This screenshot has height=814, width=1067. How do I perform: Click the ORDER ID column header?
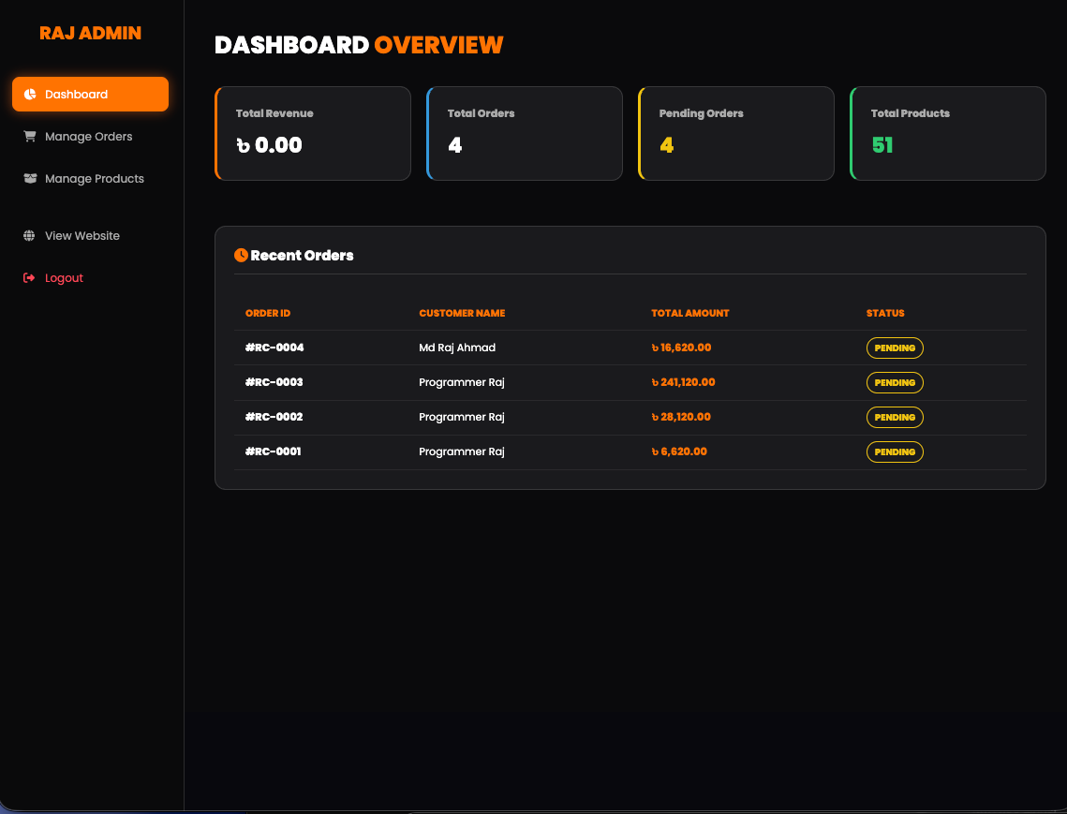pos(268,313)
